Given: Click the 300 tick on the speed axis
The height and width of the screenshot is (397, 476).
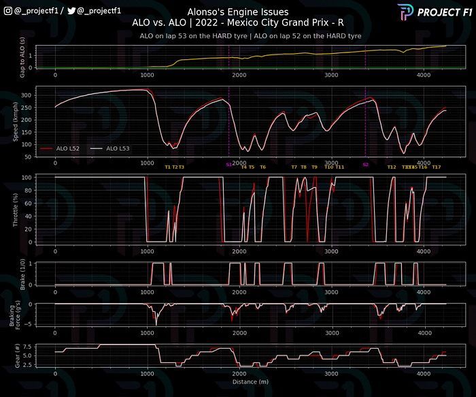Looking at the screenshot, I should tap(26, 95).
